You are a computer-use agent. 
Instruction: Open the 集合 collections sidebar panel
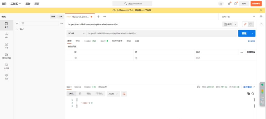(6, 25)
